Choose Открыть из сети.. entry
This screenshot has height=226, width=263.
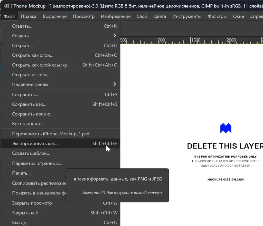click(x=60, y=75)
